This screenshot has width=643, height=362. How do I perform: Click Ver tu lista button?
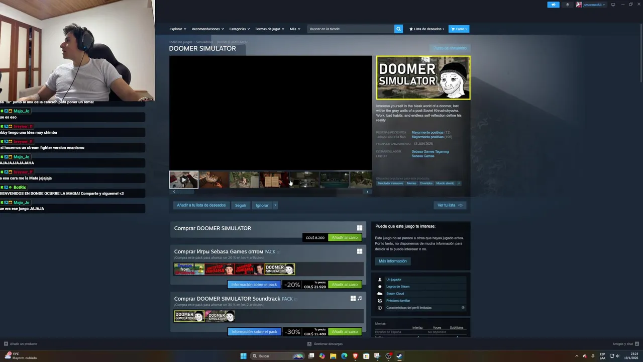click(450, 205)
